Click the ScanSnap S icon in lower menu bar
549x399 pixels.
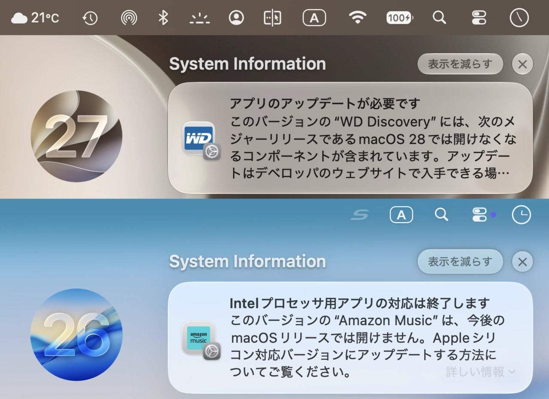pos(360,215)
